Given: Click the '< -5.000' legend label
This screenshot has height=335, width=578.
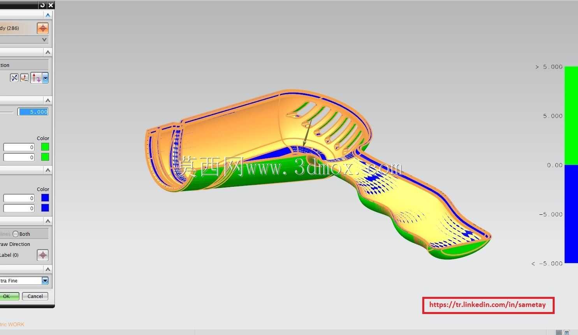Looking at the screenshot, I should click(x=547, y=264).
